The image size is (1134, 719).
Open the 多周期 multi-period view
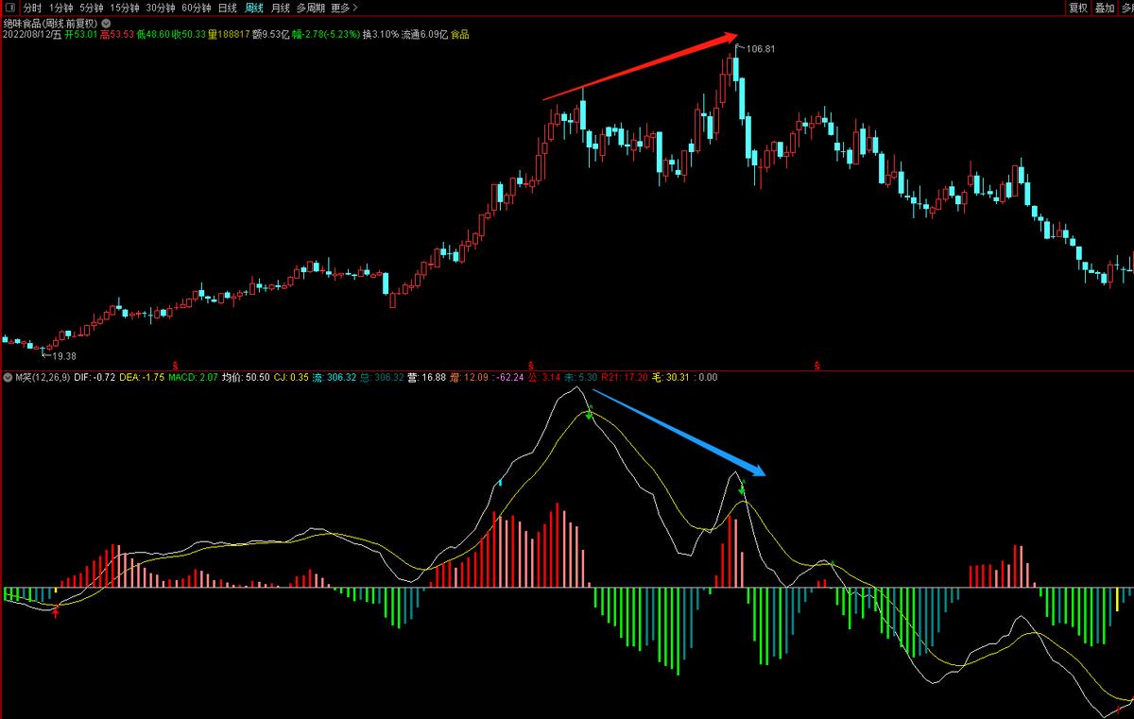point(311,8)
